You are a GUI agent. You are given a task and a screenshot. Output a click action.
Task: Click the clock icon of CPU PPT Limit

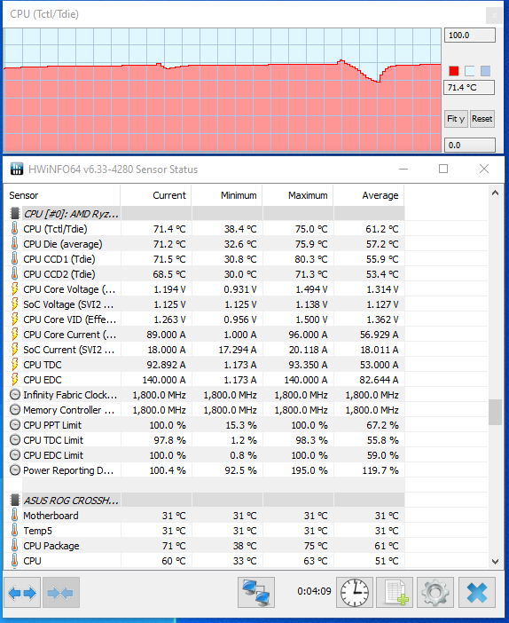click(15, 425)
